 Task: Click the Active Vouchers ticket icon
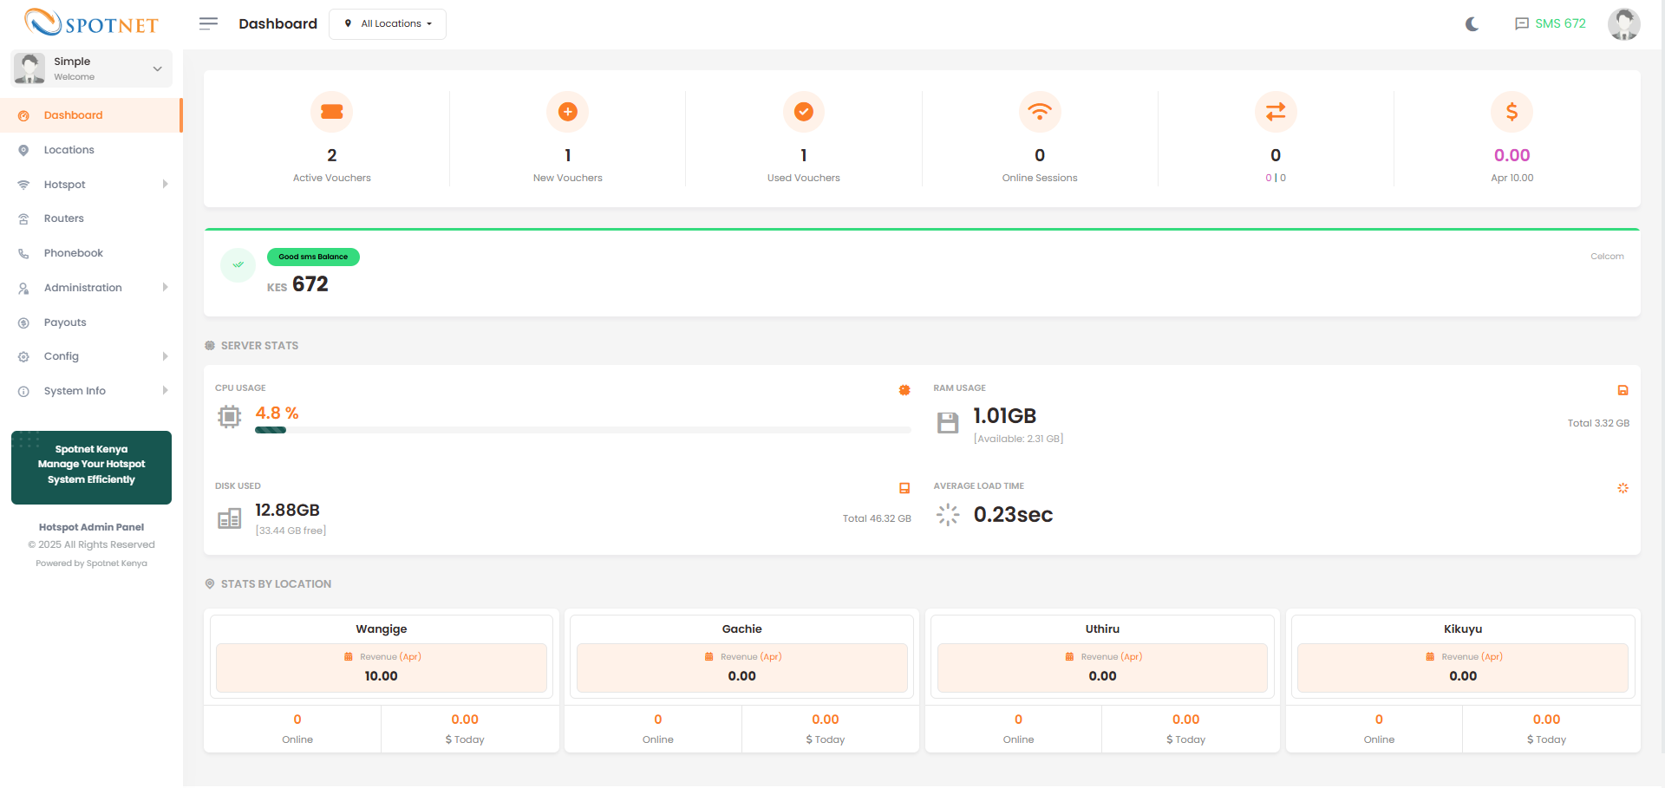tap(331, 112)
